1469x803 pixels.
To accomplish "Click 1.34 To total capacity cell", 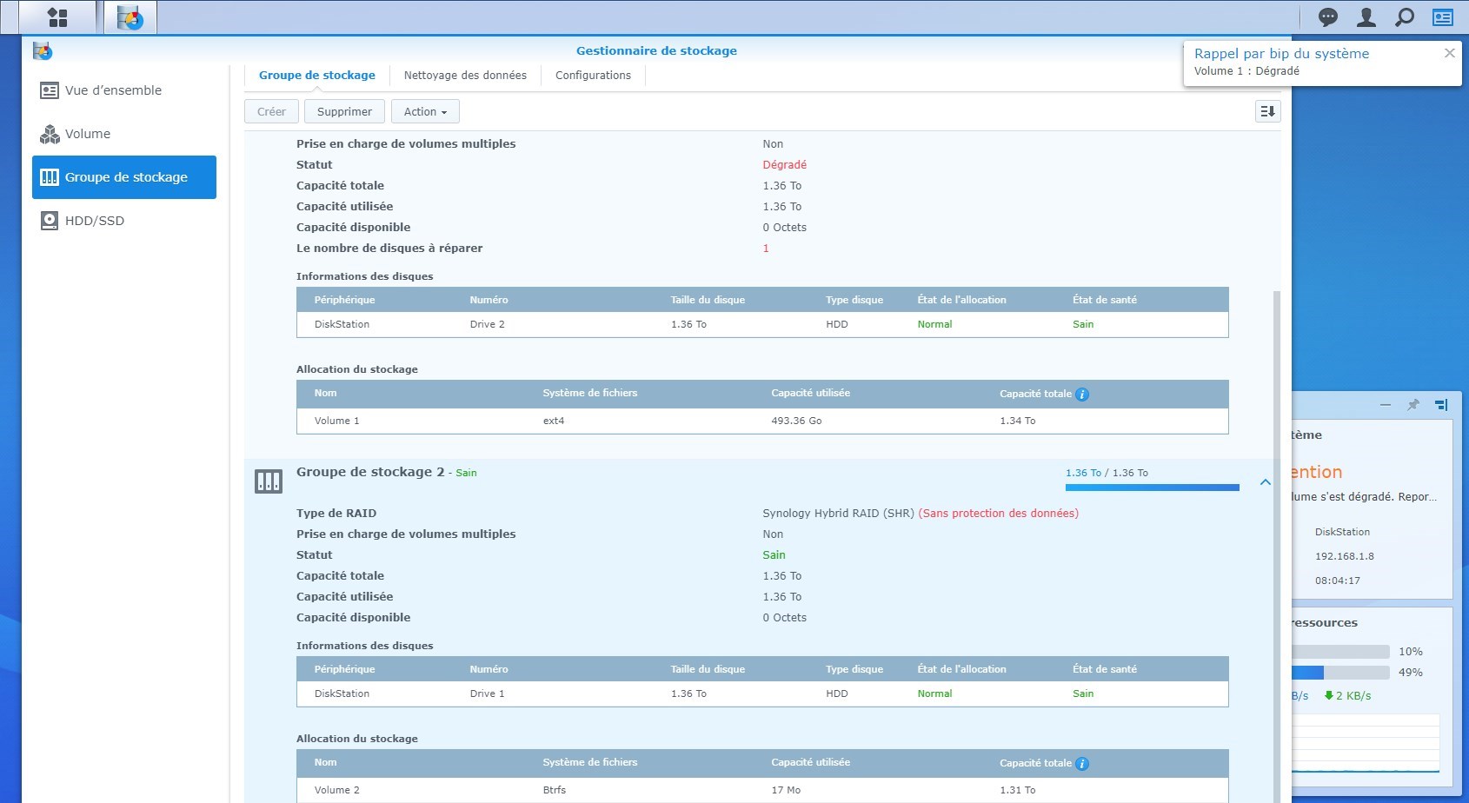I will coord(1017,421).
